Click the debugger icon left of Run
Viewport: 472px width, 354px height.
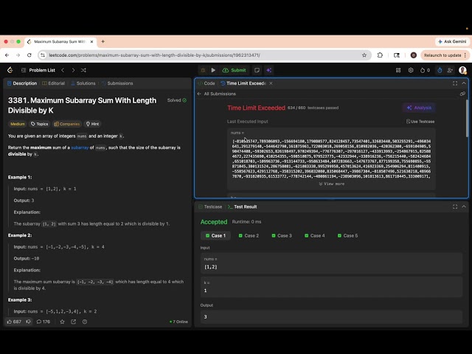tap(203, 70)
